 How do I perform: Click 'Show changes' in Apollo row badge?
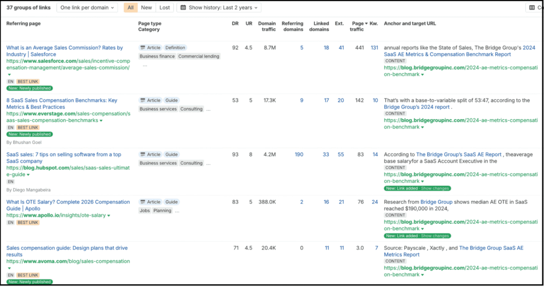(435, 236)
